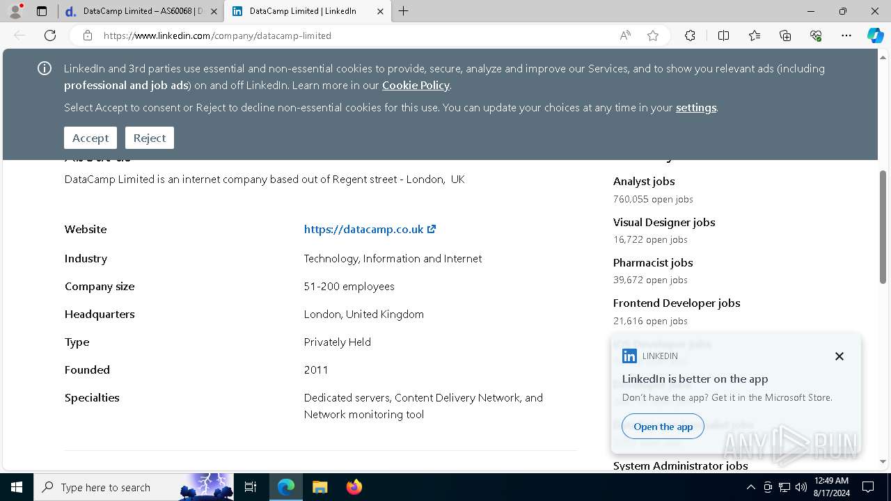Screen dimensions: 891x501
Task: Select the '21,616 open jobs' text
Action: pyautogui.click(x=650, y=321)
